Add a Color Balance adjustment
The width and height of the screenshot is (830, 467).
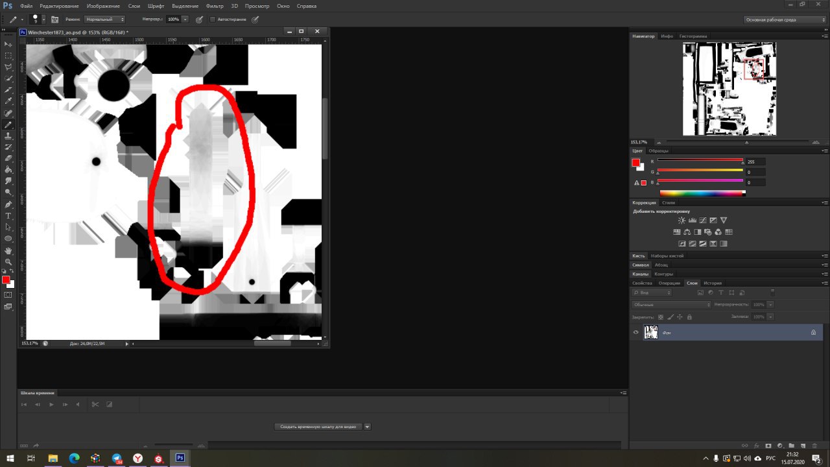tap(687, 232)
